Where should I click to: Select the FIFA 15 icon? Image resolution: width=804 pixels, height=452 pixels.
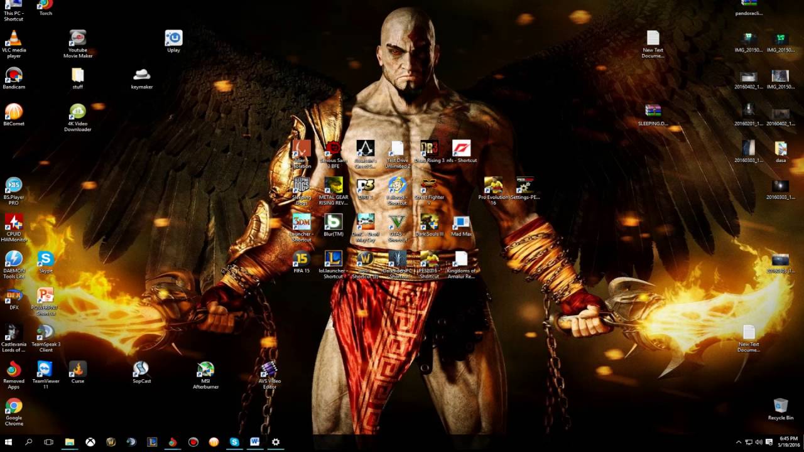[x=301, y=262]
